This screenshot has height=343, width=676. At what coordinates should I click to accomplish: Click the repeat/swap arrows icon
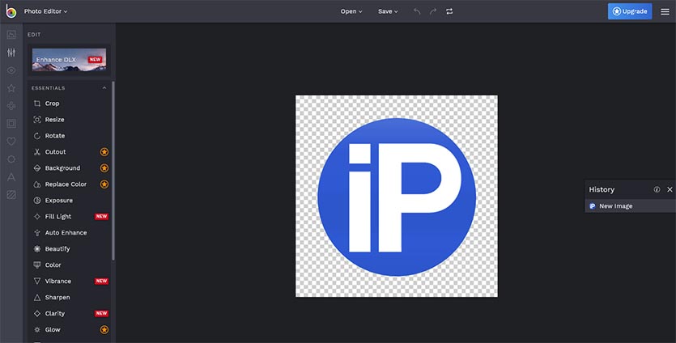(x=449, y=11)
